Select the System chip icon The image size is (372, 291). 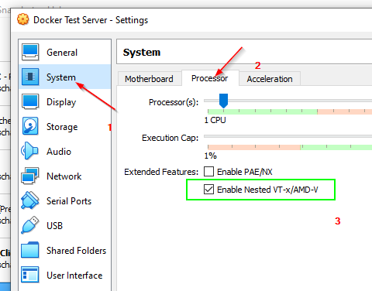(30, 77)
